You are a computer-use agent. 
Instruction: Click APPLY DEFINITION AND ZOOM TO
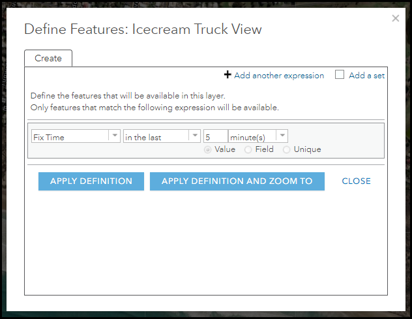click(x=237, y=181)
